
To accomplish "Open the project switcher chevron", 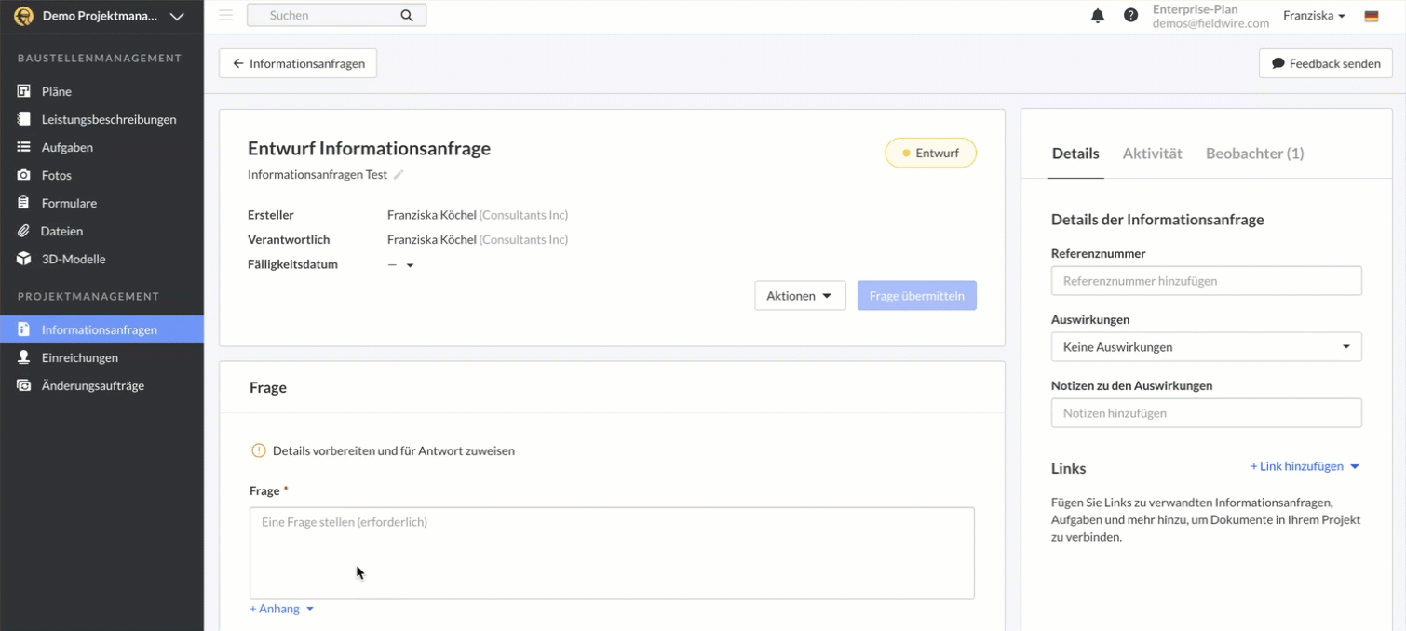I will pos(177,16).
